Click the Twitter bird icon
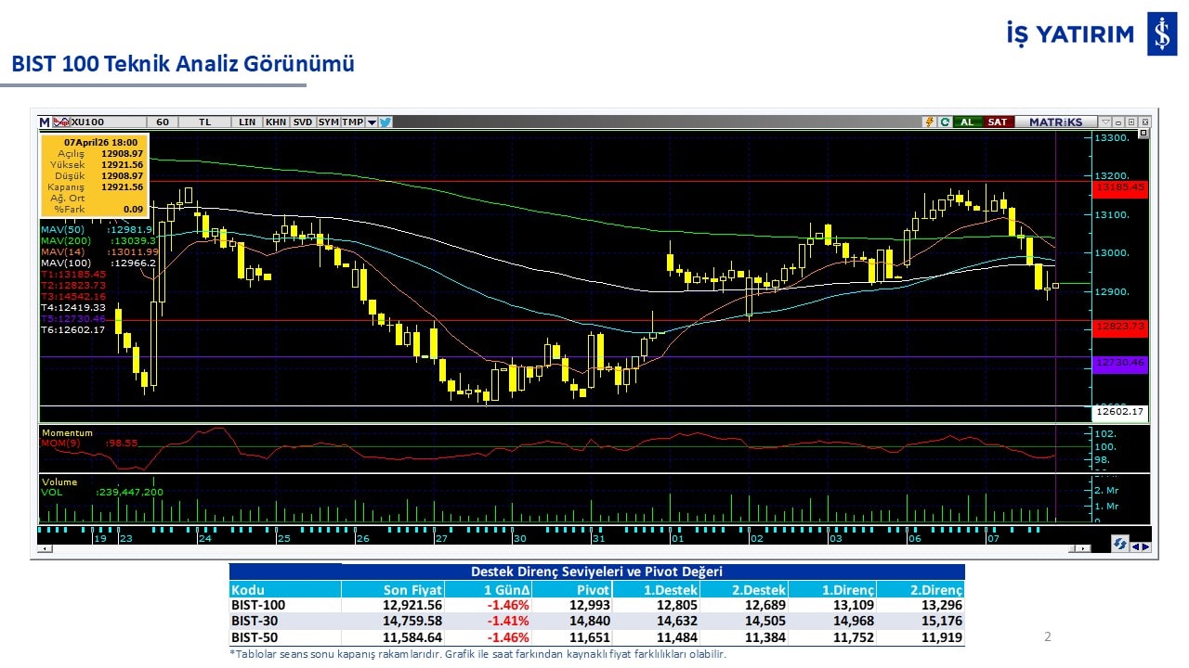 [385, 122]
